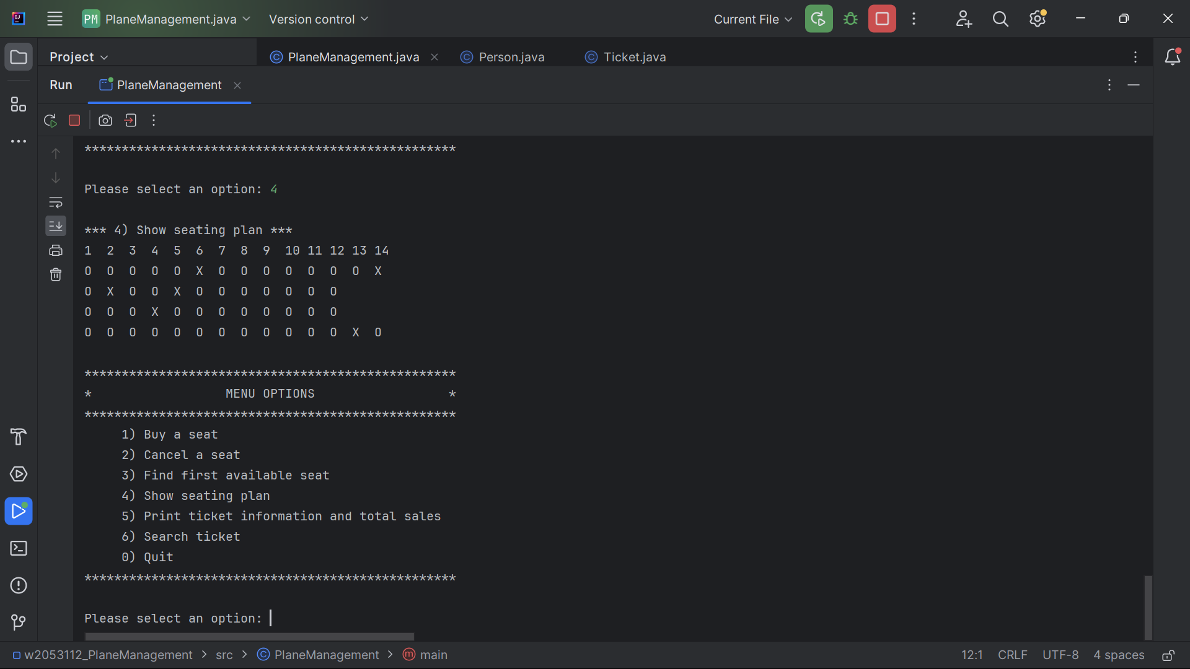This screenshot has width=1190, height=669.
Task: Click IntelliJ IDEA app logo icon
Action: (19, 19)
